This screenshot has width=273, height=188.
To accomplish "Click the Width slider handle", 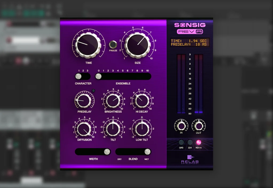I will tap(107, 152).
